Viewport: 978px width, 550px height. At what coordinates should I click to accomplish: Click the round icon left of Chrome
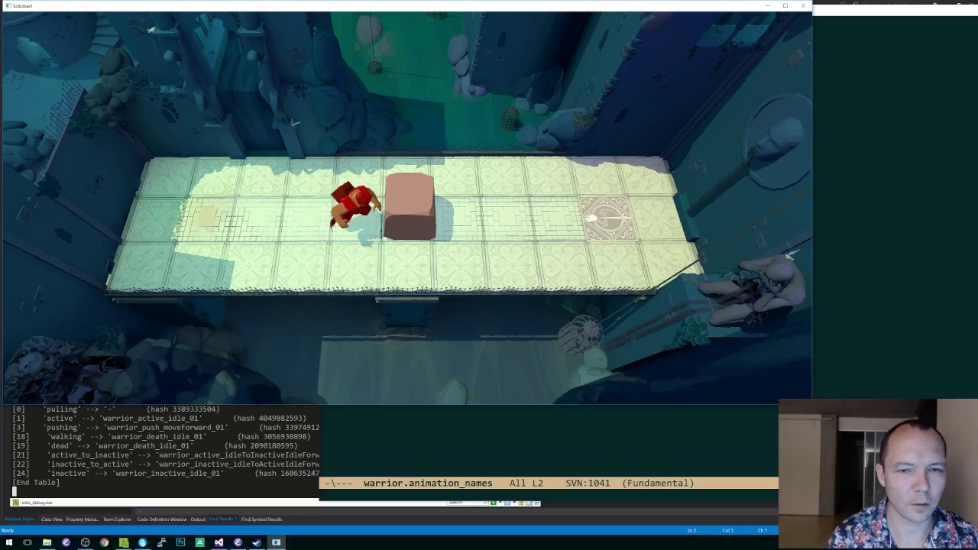(85, 542)
